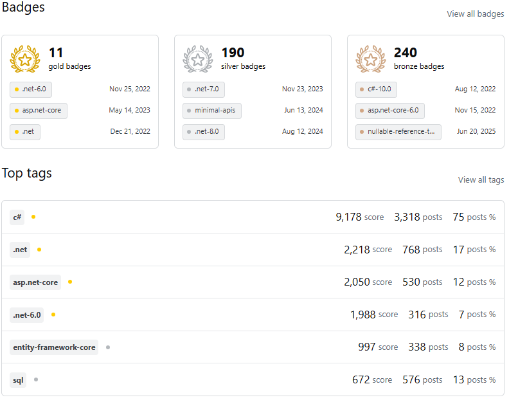Image resolution: width=509 pixels, height=402 pixels.
Task: Click the '240' bronze badges count
Action: 406,53
